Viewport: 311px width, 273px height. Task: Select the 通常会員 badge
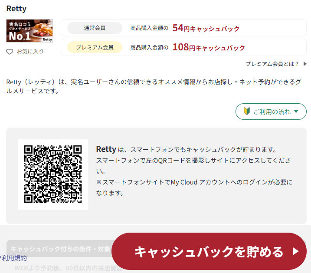[x=95, y=28]
